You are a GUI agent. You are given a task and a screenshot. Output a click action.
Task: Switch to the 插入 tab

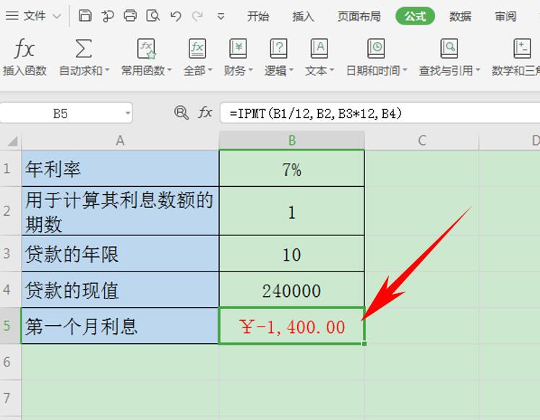click(303, 16)
